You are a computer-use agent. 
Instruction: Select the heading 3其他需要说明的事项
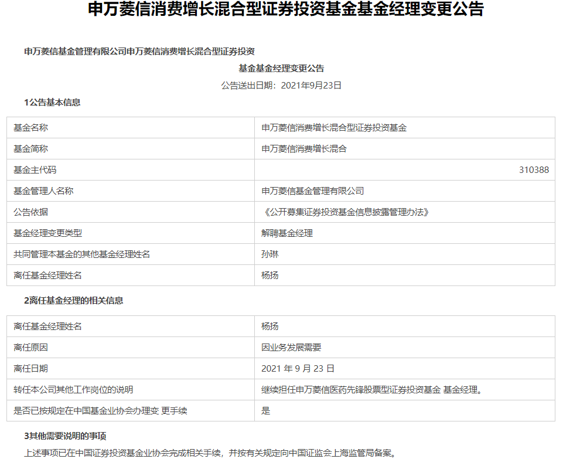(x=65, y=436)
